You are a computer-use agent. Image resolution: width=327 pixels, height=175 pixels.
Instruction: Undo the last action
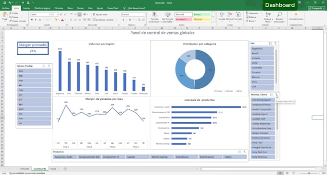pos(10,3)
